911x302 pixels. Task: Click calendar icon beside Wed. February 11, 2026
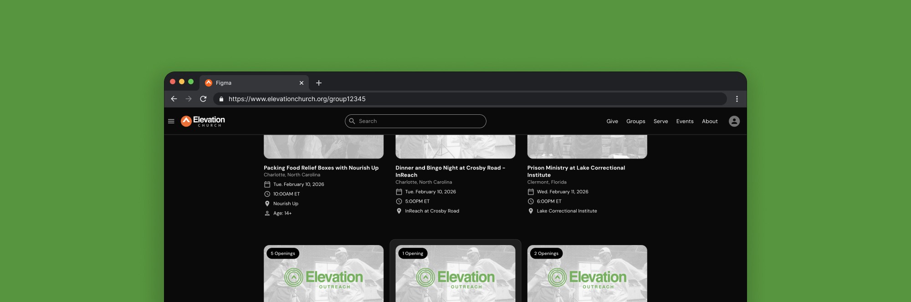tap(531, 192)
